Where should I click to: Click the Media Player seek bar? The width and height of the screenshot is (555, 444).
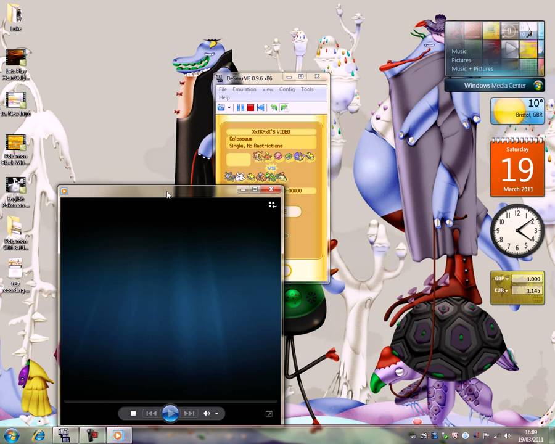[x=170, y=401]
